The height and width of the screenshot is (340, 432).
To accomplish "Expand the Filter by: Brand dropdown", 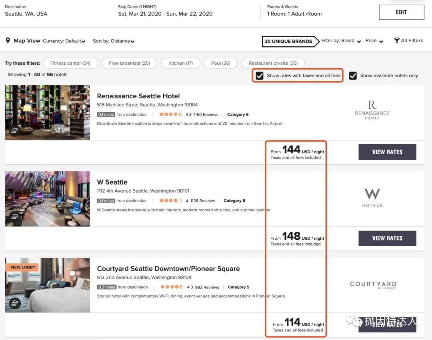I will coord(341,41).
